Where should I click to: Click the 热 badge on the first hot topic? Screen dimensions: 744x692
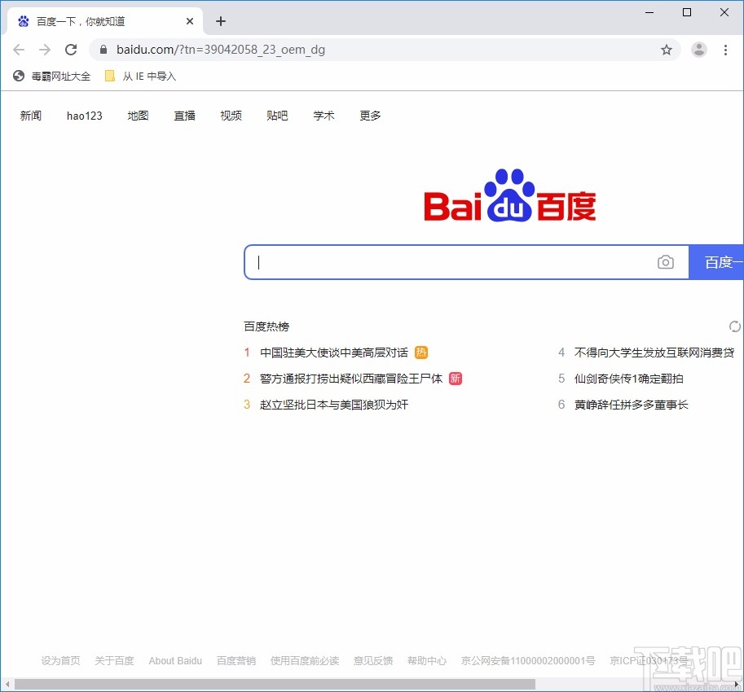[x=421, y=352]
